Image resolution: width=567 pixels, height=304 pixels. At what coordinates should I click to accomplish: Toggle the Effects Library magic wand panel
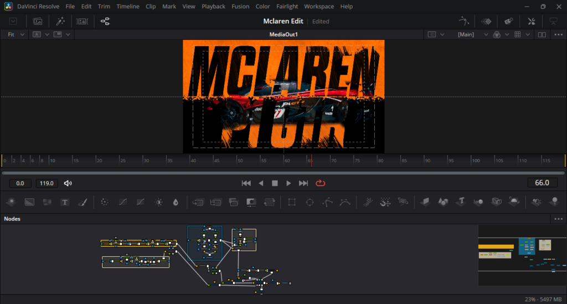point(60,22)
